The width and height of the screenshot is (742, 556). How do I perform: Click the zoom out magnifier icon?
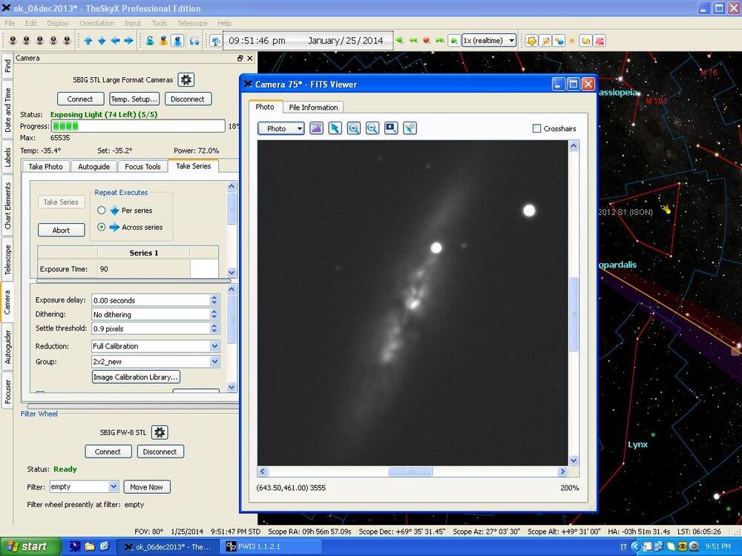coord(372,128)
